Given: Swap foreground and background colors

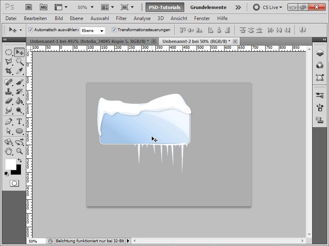Looking at the screenshot, I should (x=19, y=160).
